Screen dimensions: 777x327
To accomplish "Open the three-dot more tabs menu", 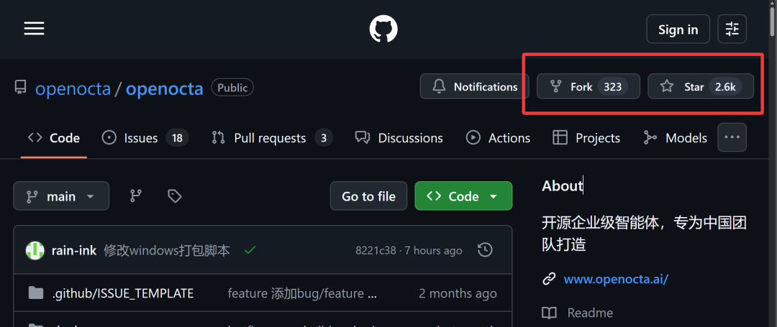I will click(x=732, y=137).
